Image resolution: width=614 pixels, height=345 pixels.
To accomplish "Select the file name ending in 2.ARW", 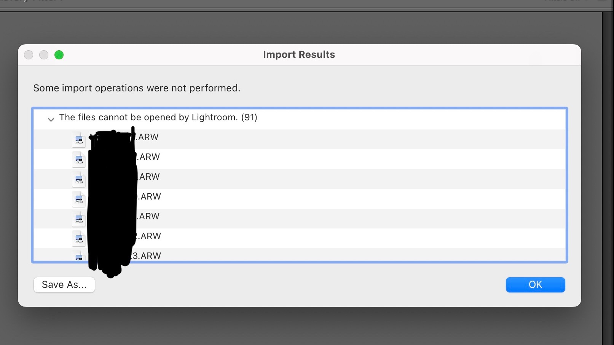I will pos(149,236).
